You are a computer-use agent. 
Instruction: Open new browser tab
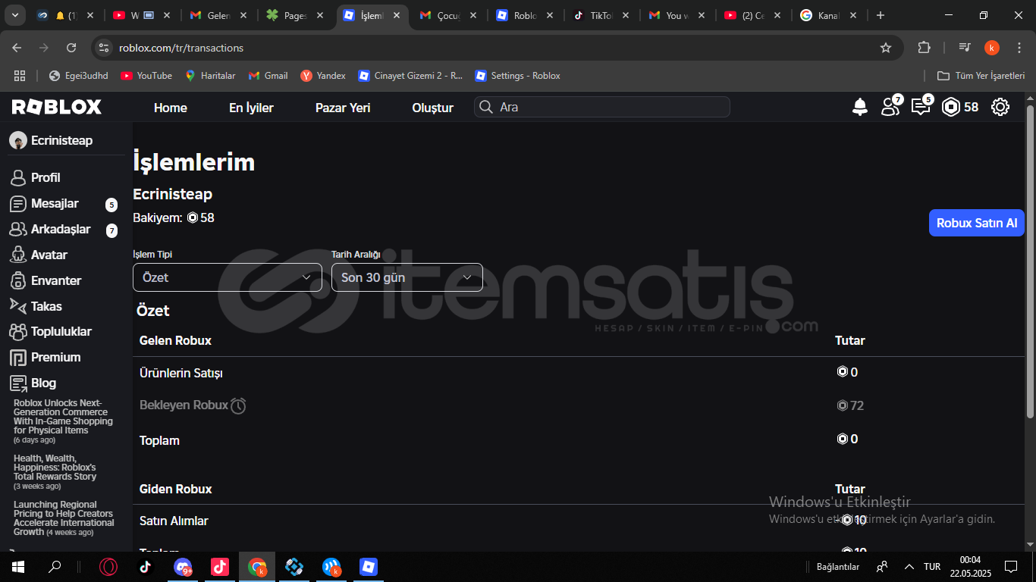(x=880, y=15)
